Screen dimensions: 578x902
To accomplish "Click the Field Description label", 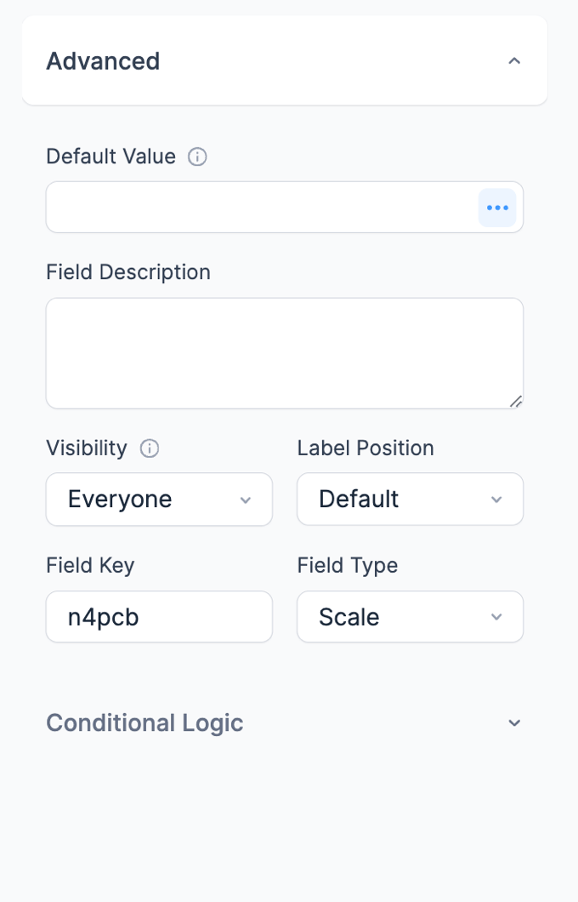I will (128, 271).
